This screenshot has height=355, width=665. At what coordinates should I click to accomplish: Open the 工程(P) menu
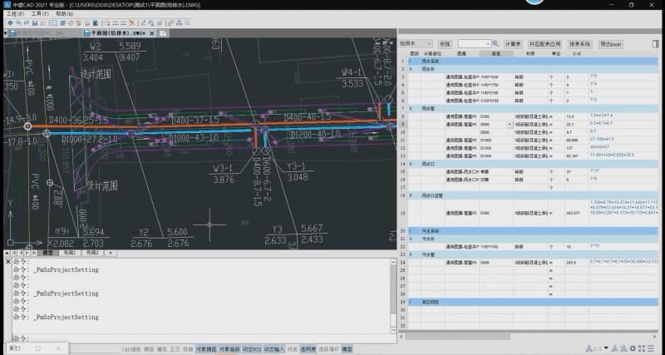15,14
